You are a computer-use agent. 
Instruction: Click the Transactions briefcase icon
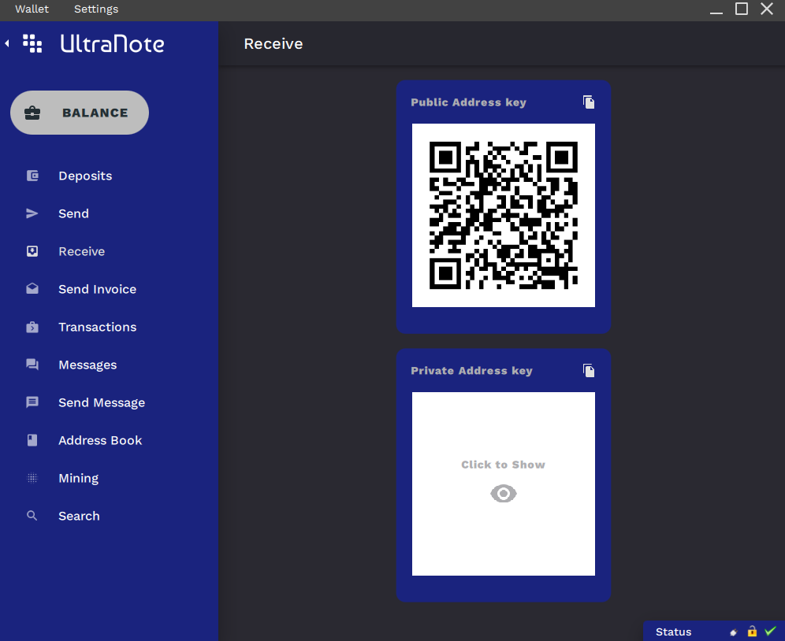pyautogui.click(x=32, y=327)
